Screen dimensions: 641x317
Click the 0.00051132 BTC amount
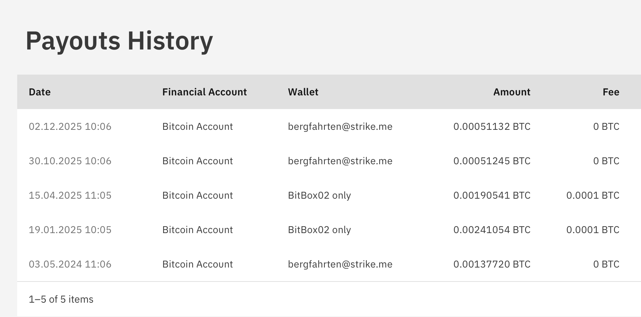point(492,127)
